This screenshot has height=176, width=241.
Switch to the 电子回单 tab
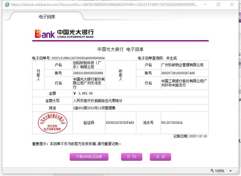tap(47, 17)
